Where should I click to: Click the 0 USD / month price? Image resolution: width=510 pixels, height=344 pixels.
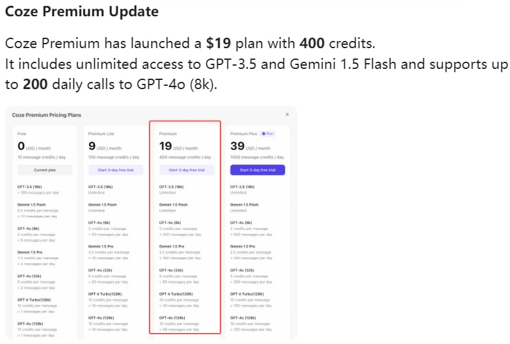click(34, 146)
